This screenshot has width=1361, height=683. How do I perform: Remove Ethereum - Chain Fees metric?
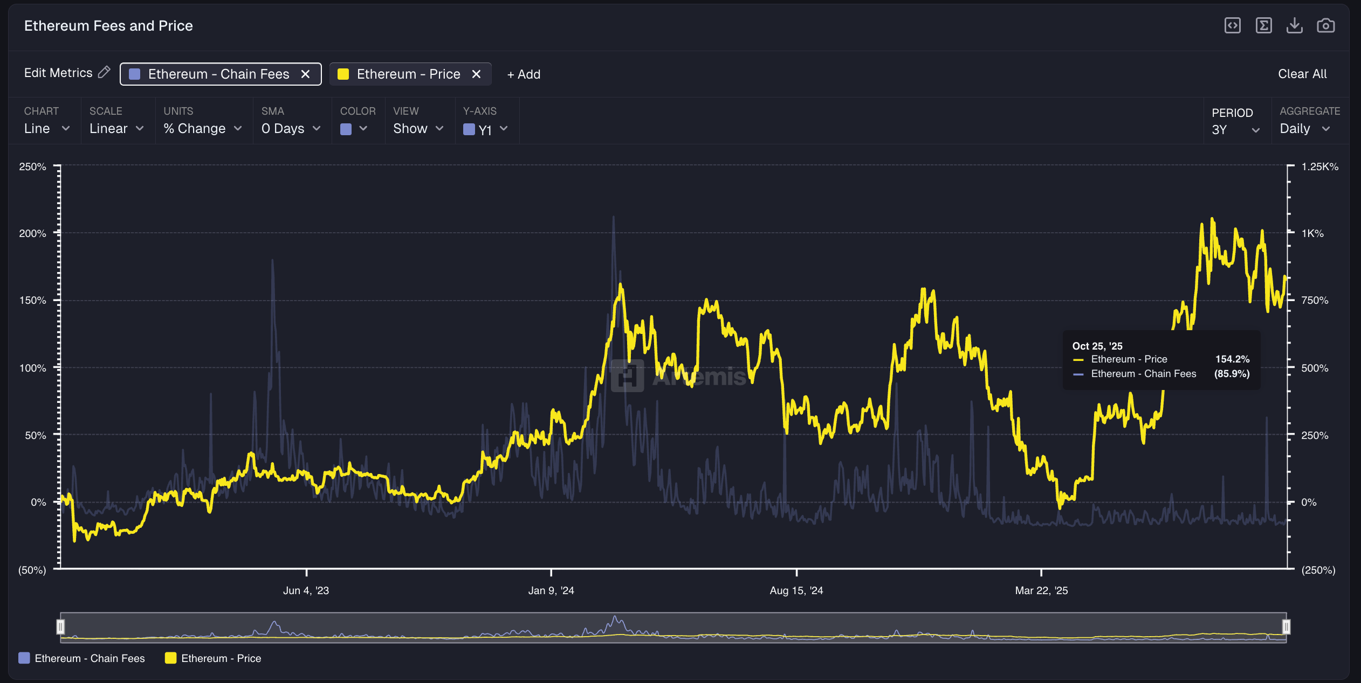click(x=305, y=74)
